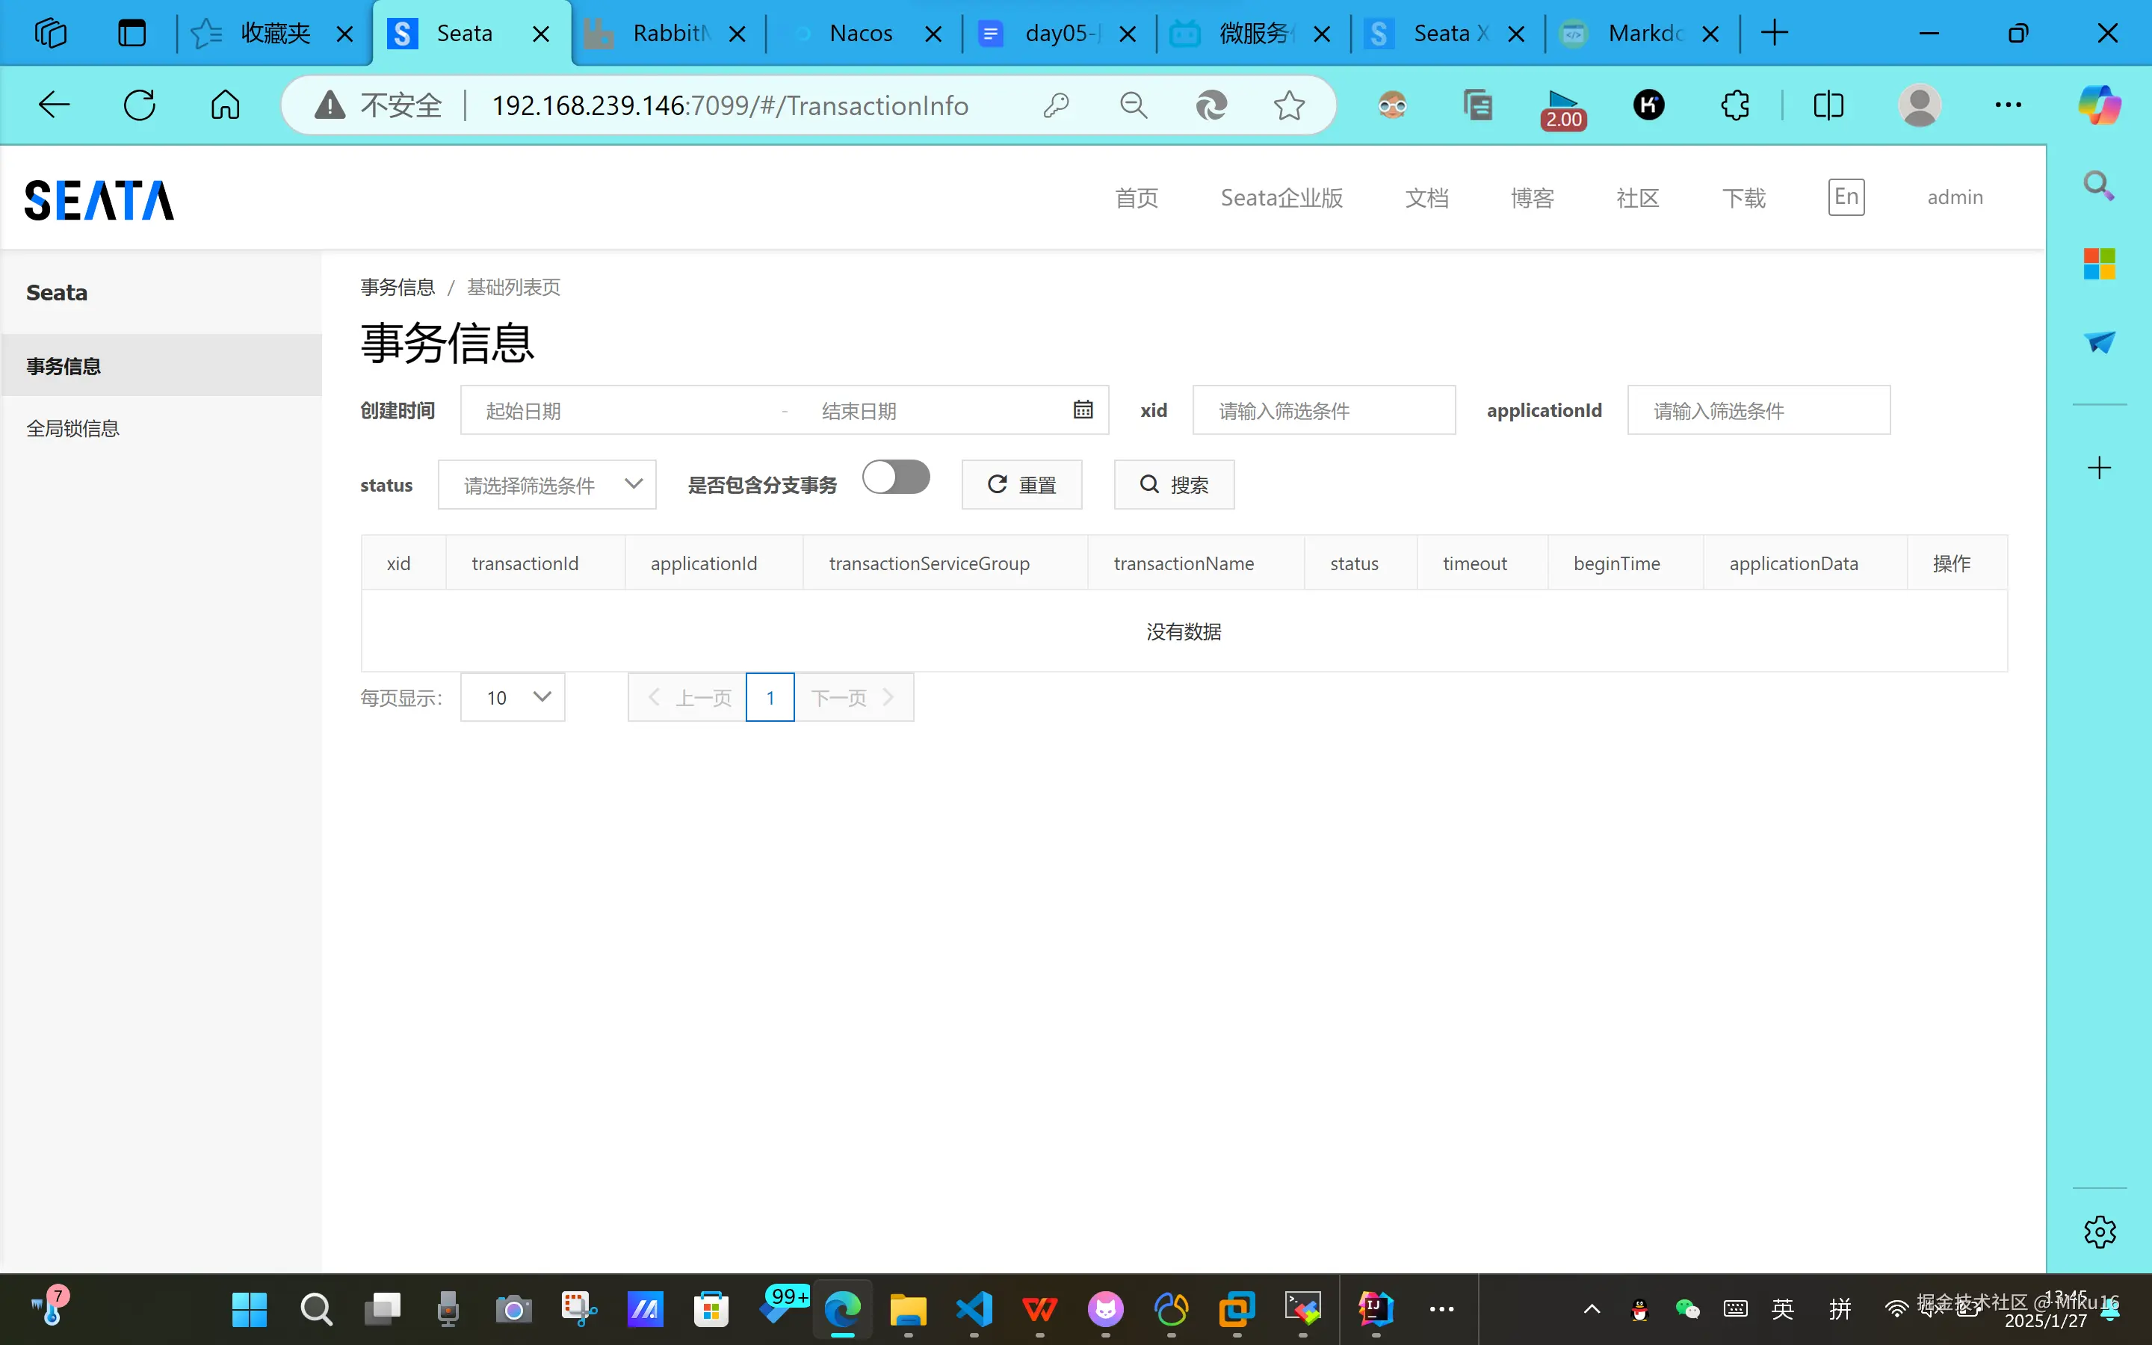The width and height of the screenshot is (2152, 1345).
Task: Click the home icon in browser toolbar
Action: tap(225, 105)
